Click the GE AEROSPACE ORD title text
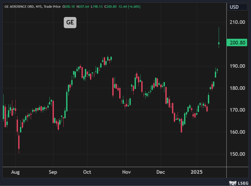Image resolution: width=251 pixels, height=186 pixels. tap(18, 7)
